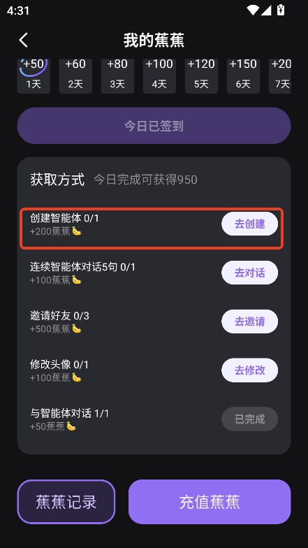The width and height of the screenshot is (308, 548).
Task: Tap 去修改 to change avatar
Action: pyautogui.click(x=250, y=370)
